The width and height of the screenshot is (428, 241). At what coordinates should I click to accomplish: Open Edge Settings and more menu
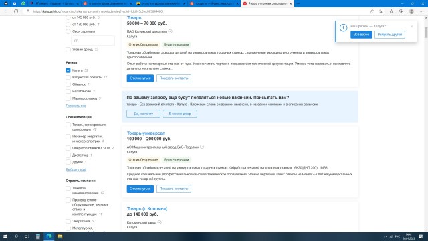tap(422, 11)
